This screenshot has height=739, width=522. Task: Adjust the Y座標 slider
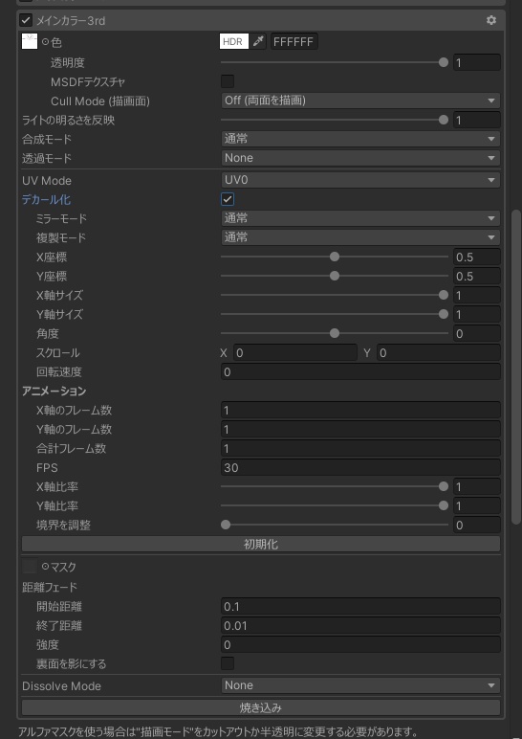[335, 276]
